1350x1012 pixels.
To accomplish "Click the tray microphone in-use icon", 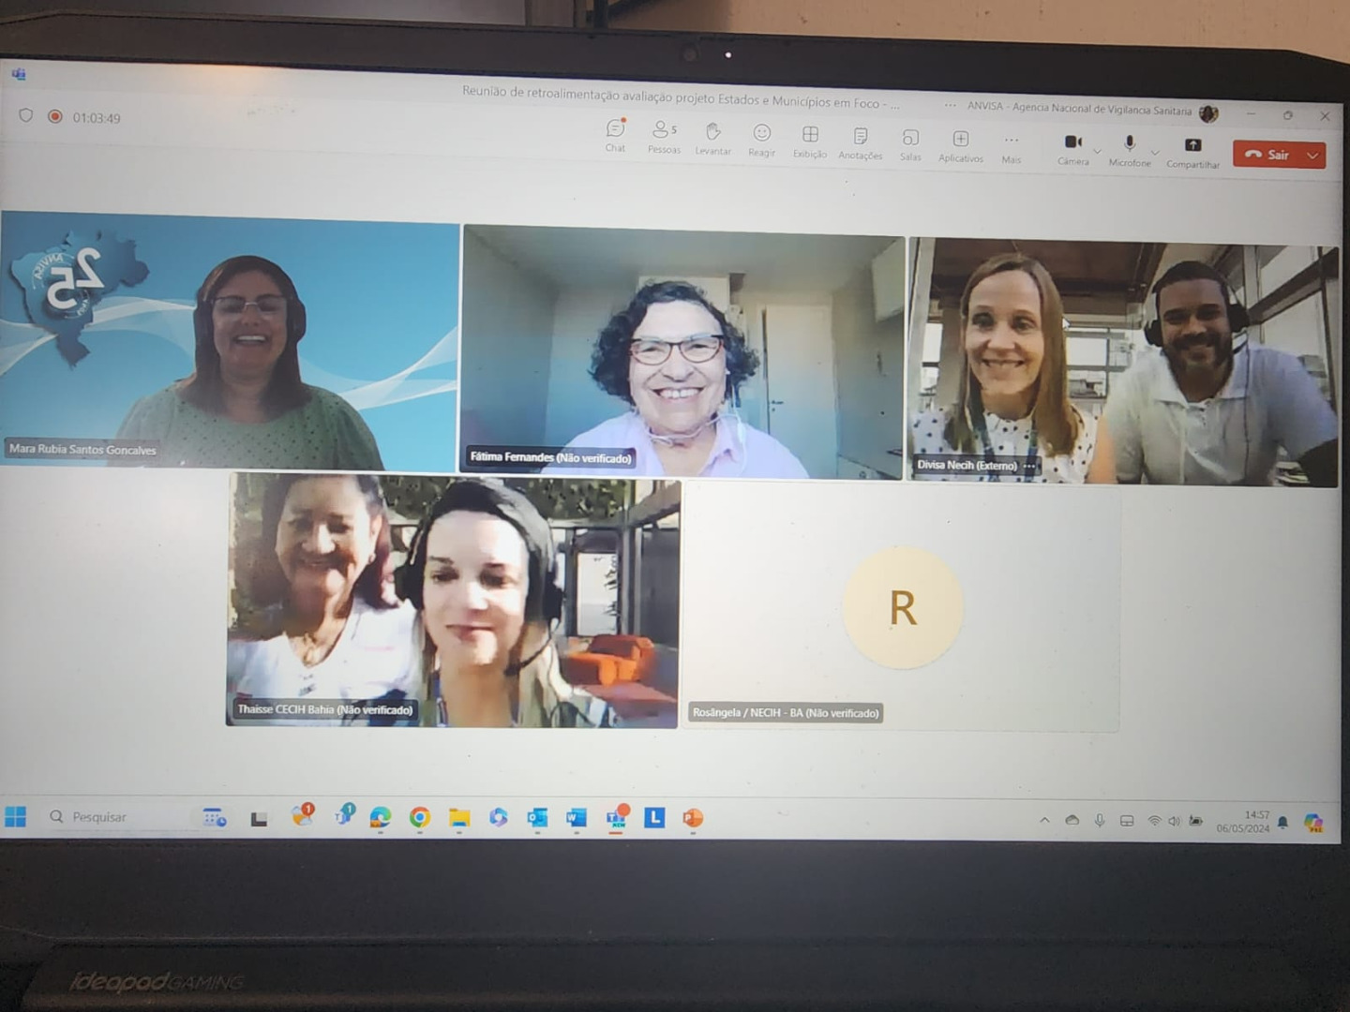I will click(x=1100, y=821).
